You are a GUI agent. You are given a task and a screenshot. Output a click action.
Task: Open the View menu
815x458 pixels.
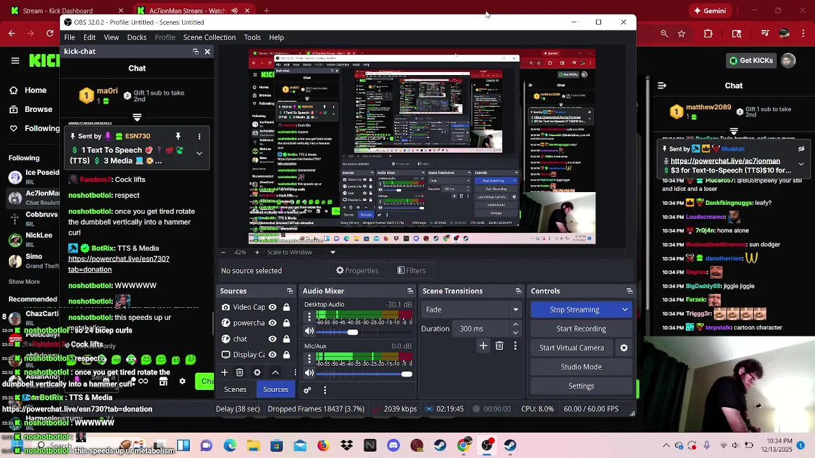[111, 38]
